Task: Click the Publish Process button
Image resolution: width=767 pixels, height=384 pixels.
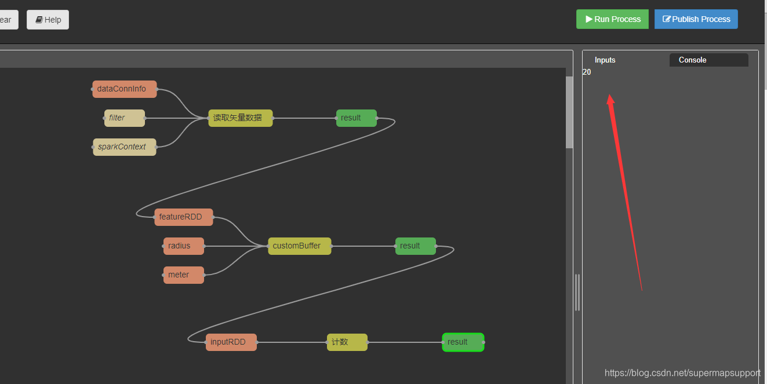Action: click(x=696, y=19)
